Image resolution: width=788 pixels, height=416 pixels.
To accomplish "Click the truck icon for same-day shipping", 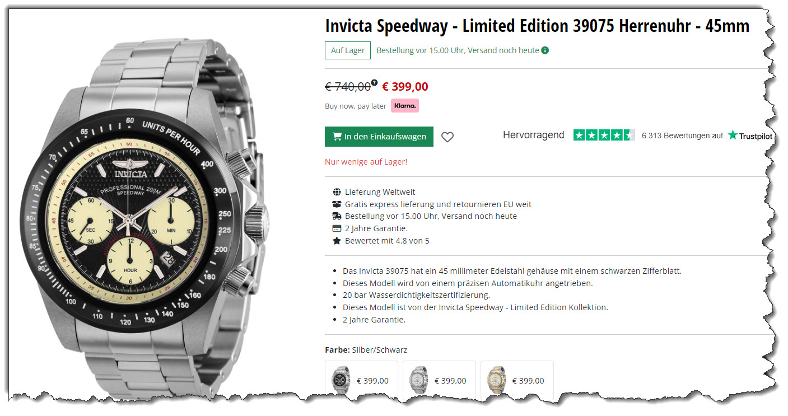I will pos(337,216).
